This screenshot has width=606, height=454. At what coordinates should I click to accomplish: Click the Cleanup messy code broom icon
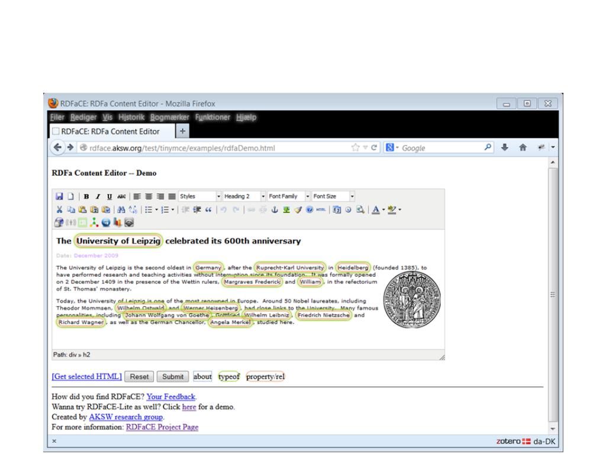point(298,210)
